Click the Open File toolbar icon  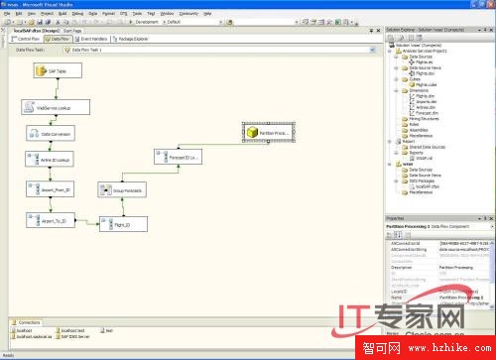31,22
